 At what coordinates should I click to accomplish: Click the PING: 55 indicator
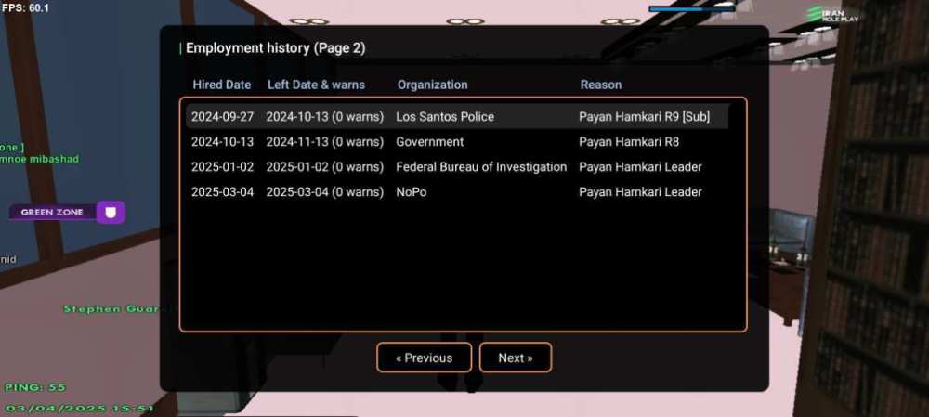35,387
